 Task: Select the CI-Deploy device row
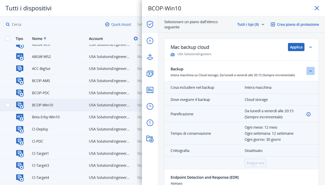(40, 129)
